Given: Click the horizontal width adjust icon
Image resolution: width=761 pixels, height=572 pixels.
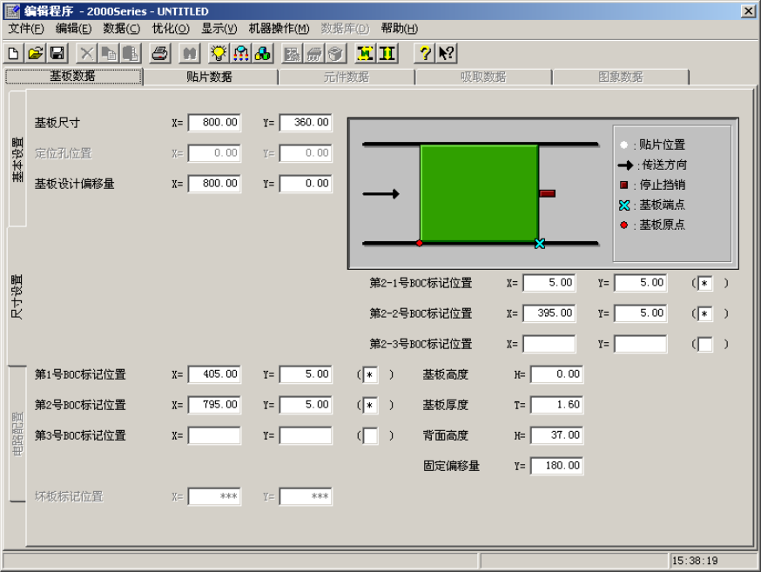Looking at the screenshot, I should pyautogui.click(x=366, y=53).
